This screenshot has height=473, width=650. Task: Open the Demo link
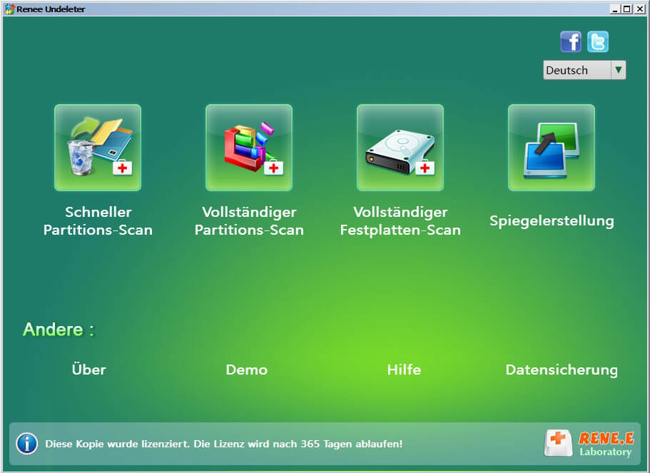247,370
